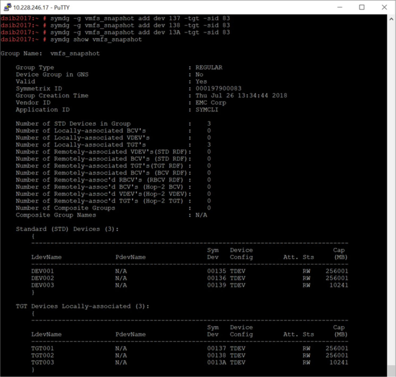Click the Sym Dev value '00136'
The image size is (396, 377).
point(216,278)
